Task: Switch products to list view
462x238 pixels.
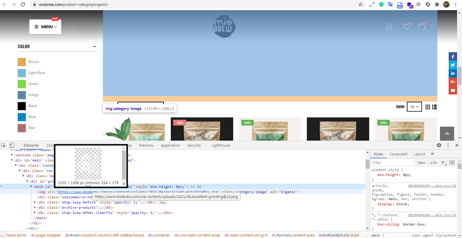Action: click(x=435, y=107)
